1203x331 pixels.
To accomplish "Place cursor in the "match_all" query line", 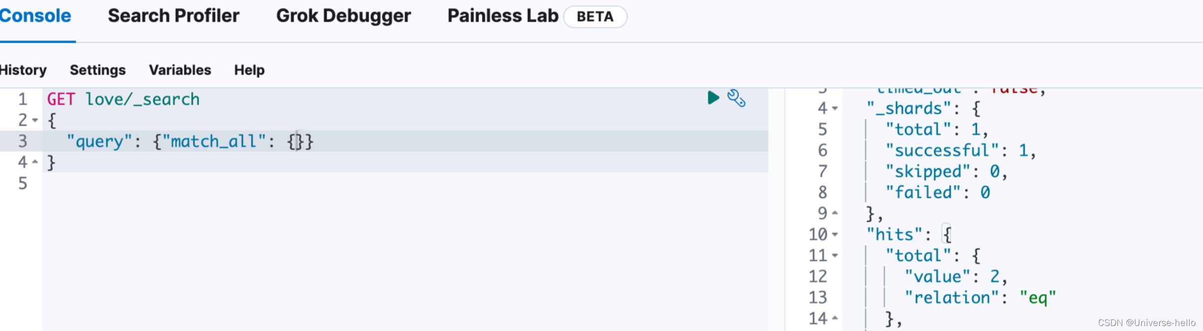I will (x=405, y=141).
